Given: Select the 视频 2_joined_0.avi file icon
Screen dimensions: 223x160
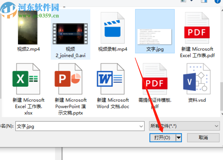Looking at the screenshot, I should pyautogui.click(x=70, y=34).
